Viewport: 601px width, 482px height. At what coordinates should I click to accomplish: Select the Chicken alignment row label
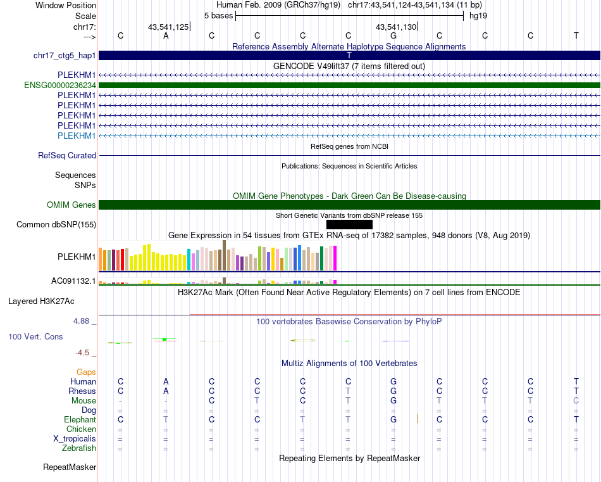pyautogui.click(x=81, y=429)
